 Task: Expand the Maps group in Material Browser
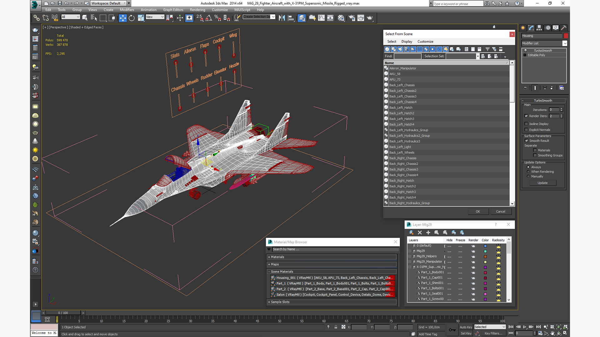pyautogui.click(x=269, y=264)
